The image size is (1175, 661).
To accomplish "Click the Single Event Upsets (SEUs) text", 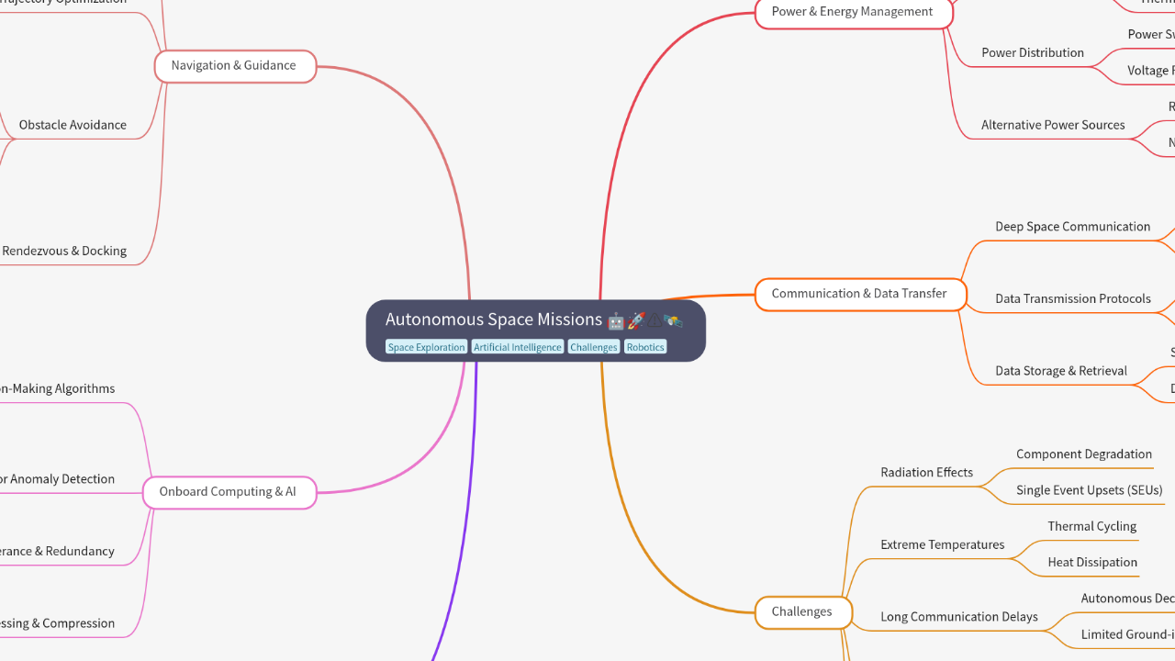I will (x=1089, y=490).
